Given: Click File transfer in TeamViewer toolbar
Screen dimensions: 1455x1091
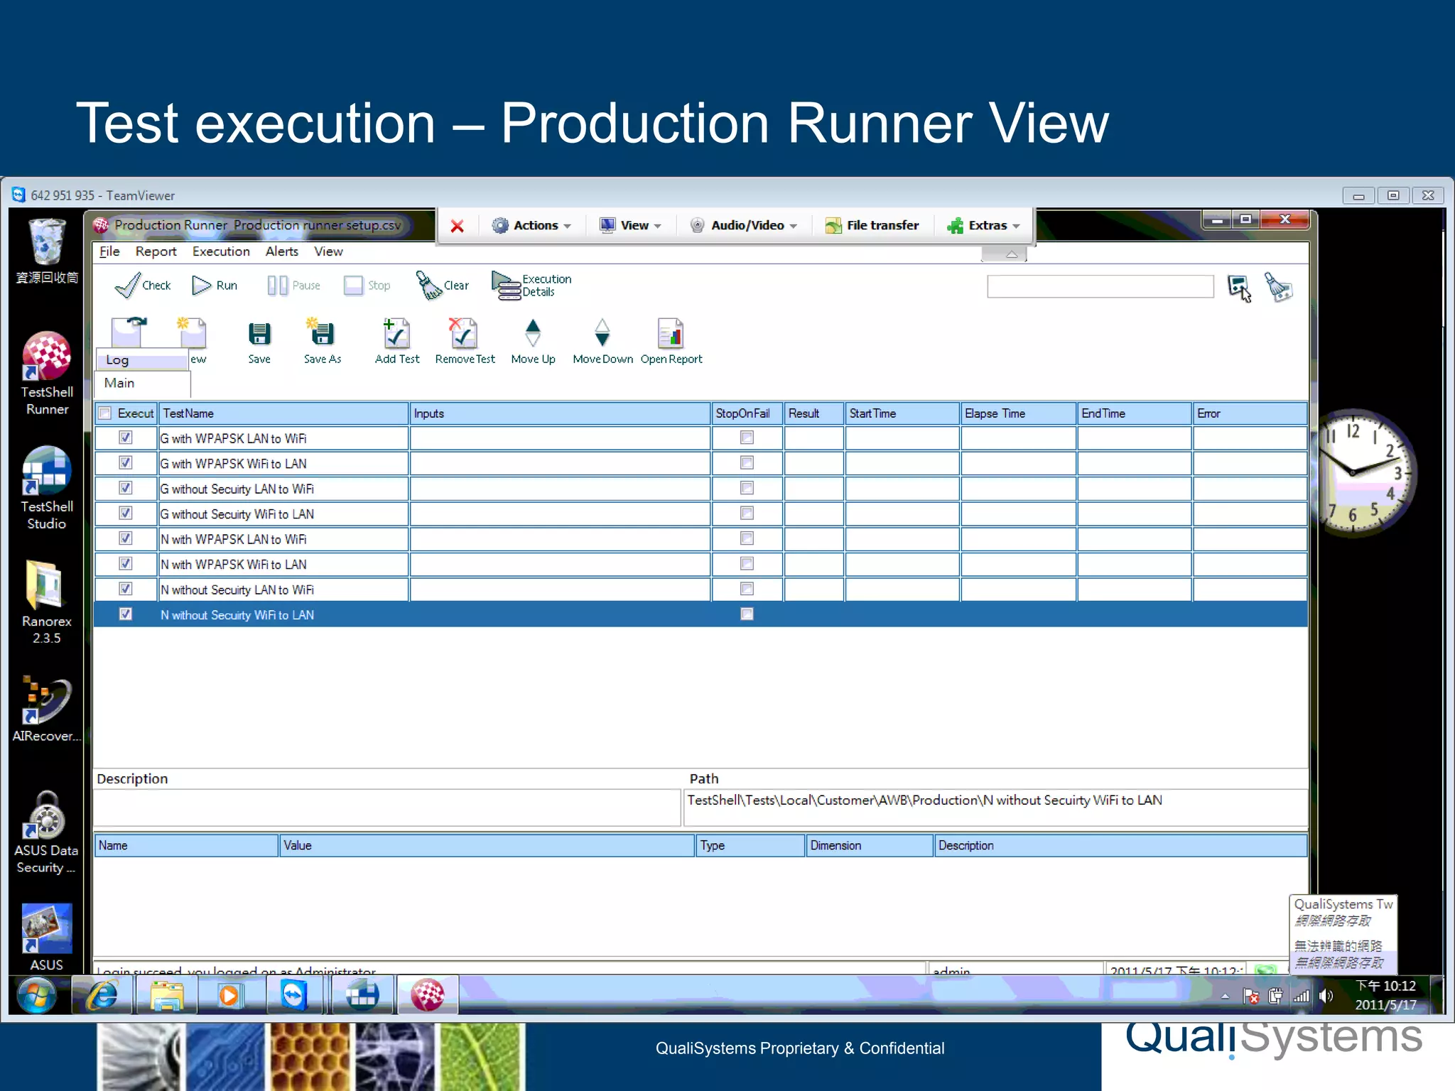Looking at the screenshot, I should 872,225.
